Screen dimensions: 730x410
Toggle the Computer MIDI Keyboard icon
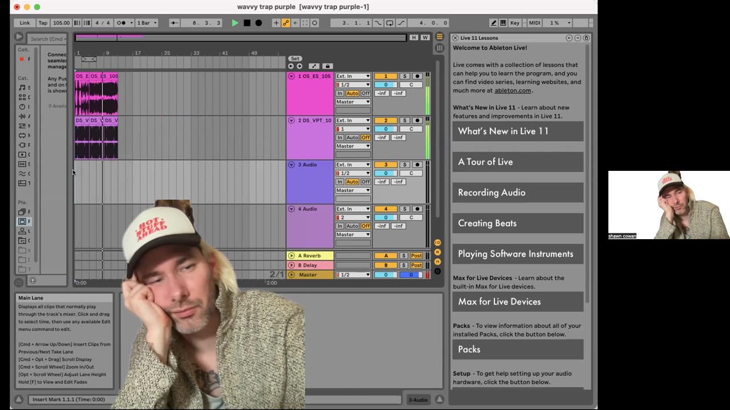coord(503,23)
